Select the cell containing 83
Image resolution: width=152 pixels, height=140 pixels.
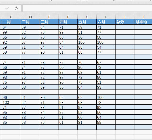coord(30,112)
